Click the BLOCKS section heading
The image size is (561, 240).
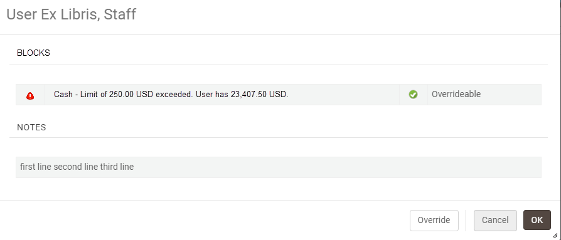tap(34, 53)
